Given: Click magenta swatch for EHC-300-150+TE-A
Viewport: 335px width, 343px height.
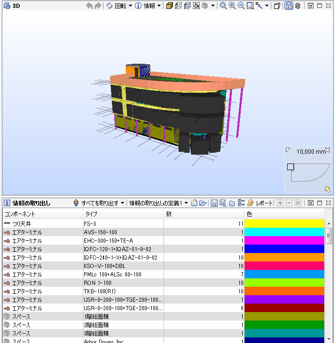Looking at the screenshot, I should 284,241.
